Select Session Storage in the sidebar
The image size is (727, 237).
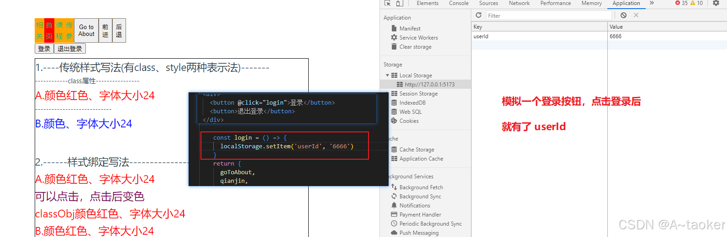pyautogui.click(x=414, y=93)
